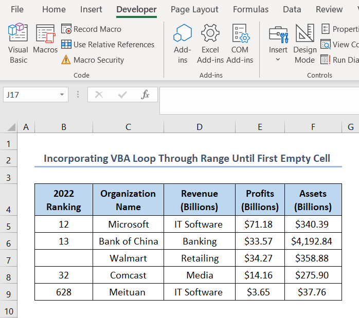359x318 pixels.
Task: Select the cell containing 'Comcast'
Action: click(128, 275)
